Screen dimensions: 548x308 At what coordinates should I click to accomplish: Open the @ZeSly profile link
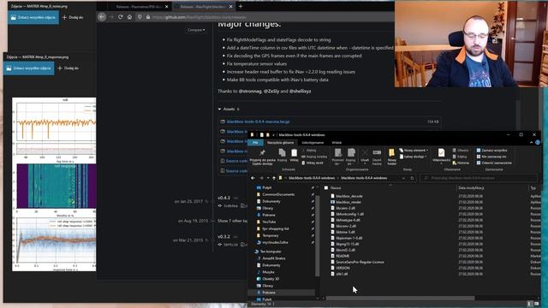(x=271, y=92)
